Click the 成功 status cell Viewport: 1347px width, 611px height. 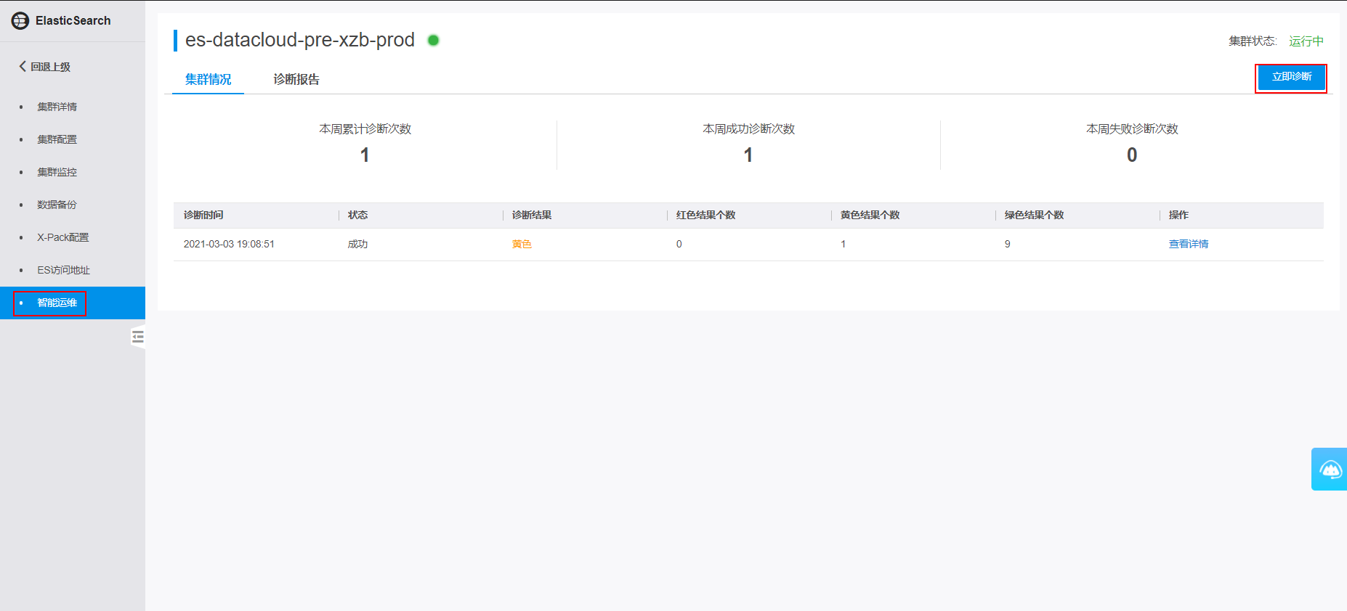click(357, 244)
